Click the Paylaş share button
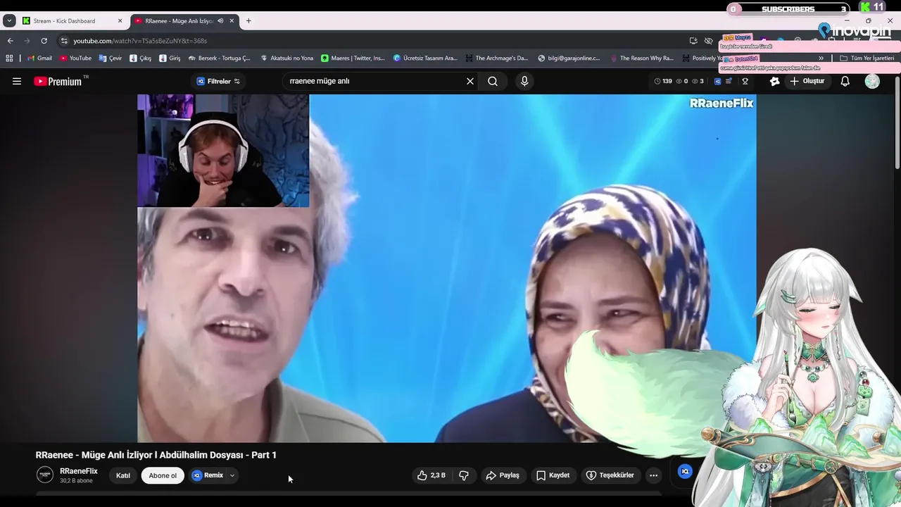Viewport: 901px width, 507px height. pos(503,475)
